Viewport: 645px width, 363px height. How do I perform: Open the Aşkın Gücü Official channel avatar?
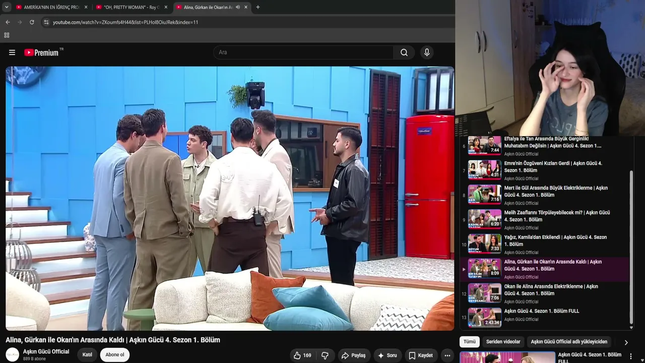13,354
